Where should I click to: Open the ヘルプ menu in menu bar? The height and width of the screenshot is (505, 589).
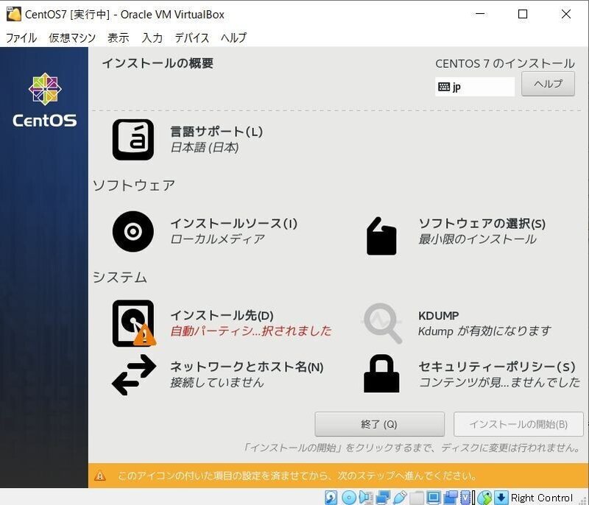pos(233,38)
